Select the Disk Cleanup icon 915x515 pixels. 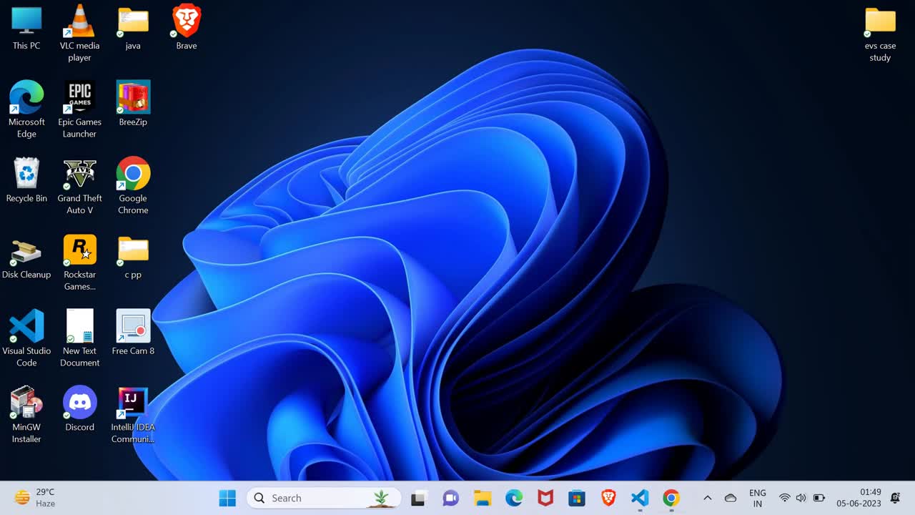tap(26, 257)
